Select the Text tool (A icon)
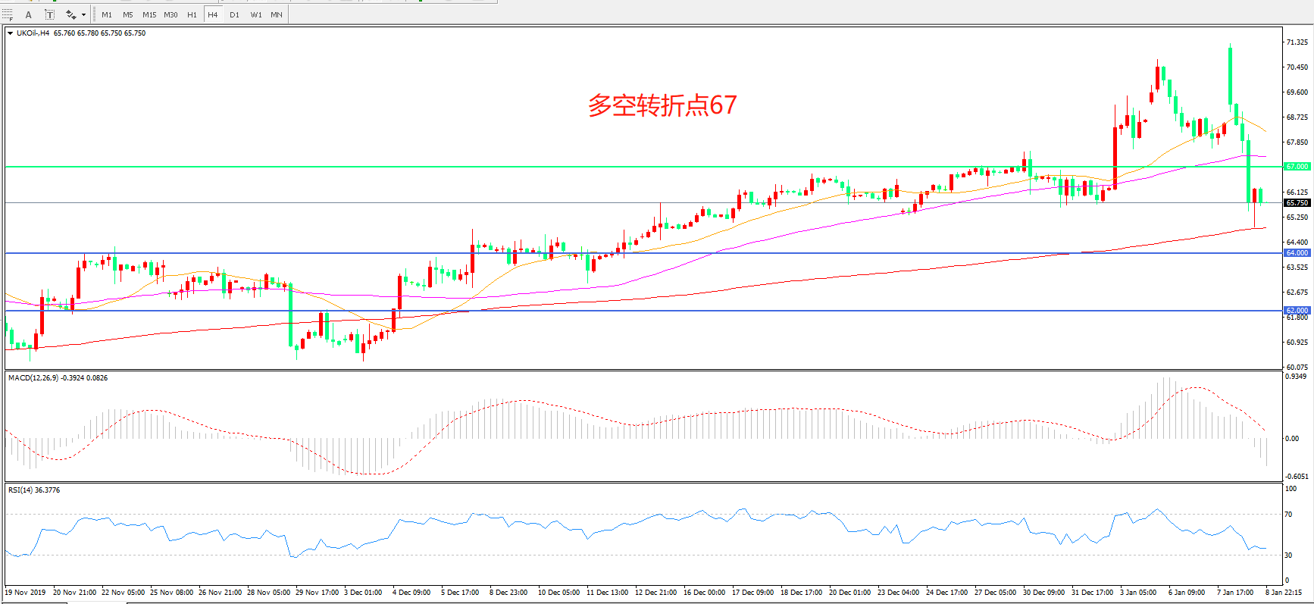 pyautogui.click(x=29, y=14)
